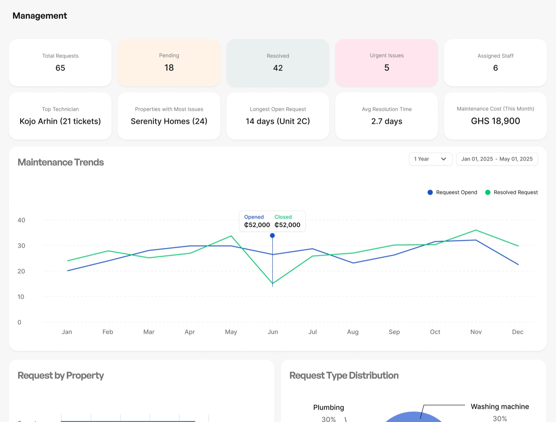
Task: Open the Assigned Staff card
Action: [x=495, y=63]
